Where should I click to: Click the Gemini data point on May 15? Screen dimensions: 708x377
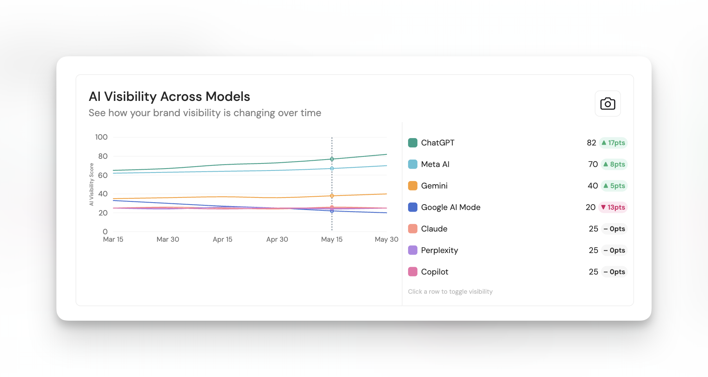point(332,196)
